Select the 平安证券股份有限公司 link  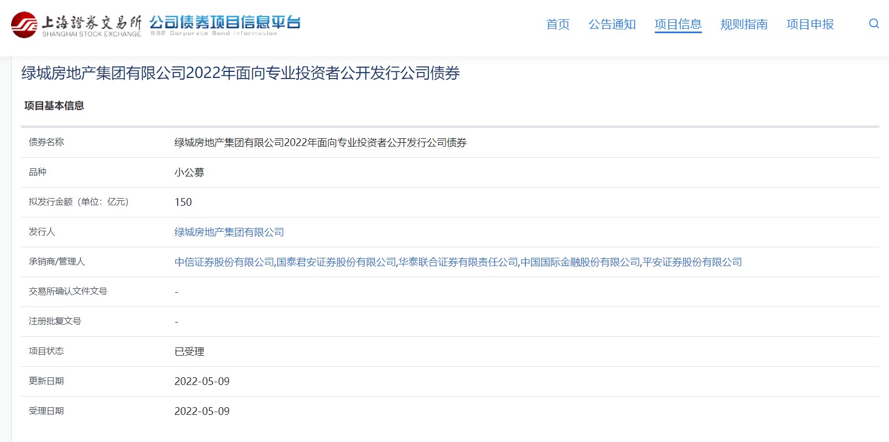coord(692,262)
